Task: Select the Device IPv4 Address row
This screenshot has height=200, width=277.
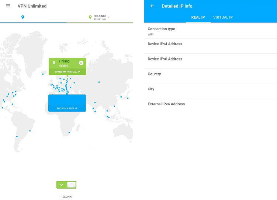Action: [211, 46]
